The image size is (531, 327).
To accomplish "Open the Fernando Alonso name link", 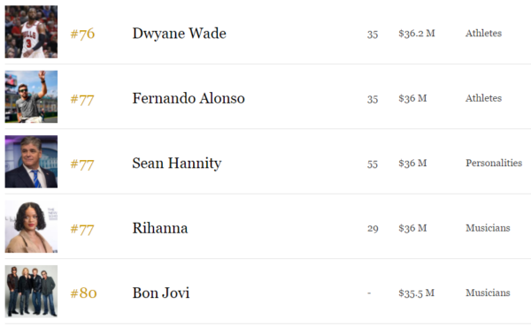I will 189,98.
